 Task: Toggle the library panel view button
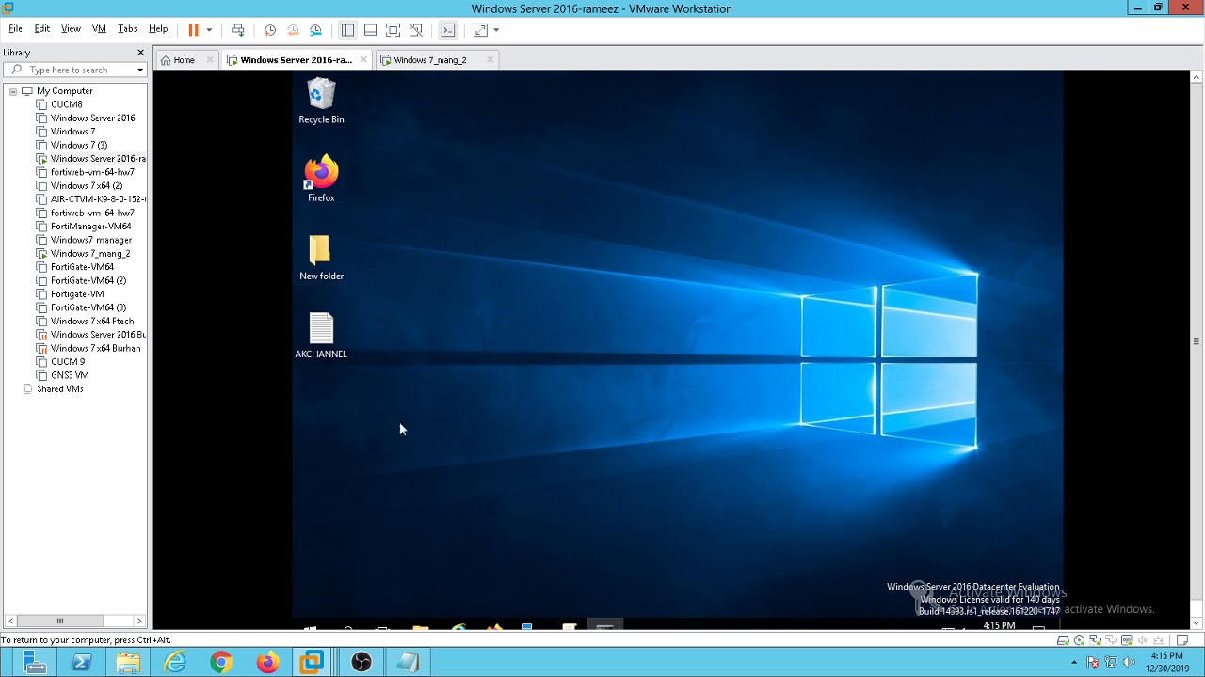point(347,30)
